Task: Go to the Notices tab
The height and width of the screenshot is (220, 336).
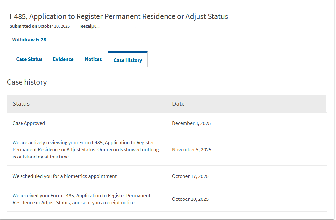Action: click(x=94, y=59)
